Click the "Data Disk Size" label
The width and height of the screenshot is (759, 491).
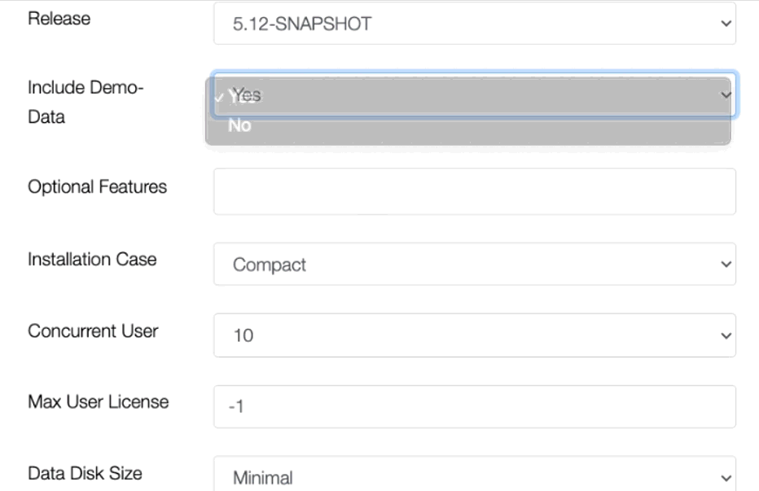coord(86,472)
